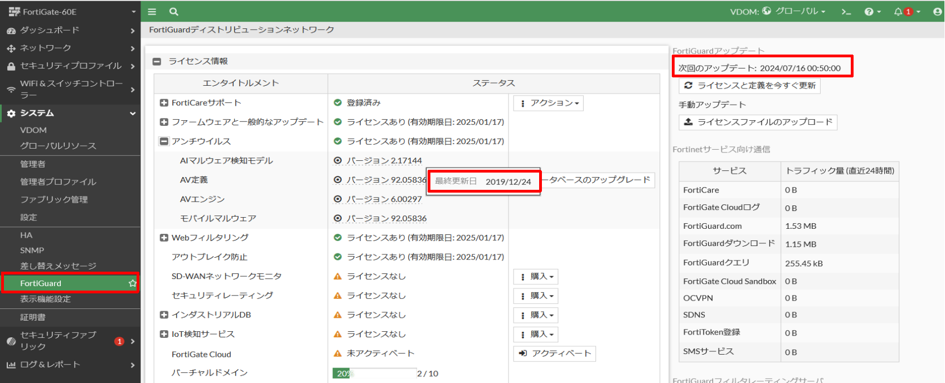
Task: Open the アクション dropdown
Action: (x=549, y=103)
